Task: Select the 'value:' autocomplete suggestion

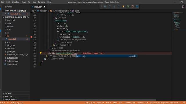Action: 107,56
